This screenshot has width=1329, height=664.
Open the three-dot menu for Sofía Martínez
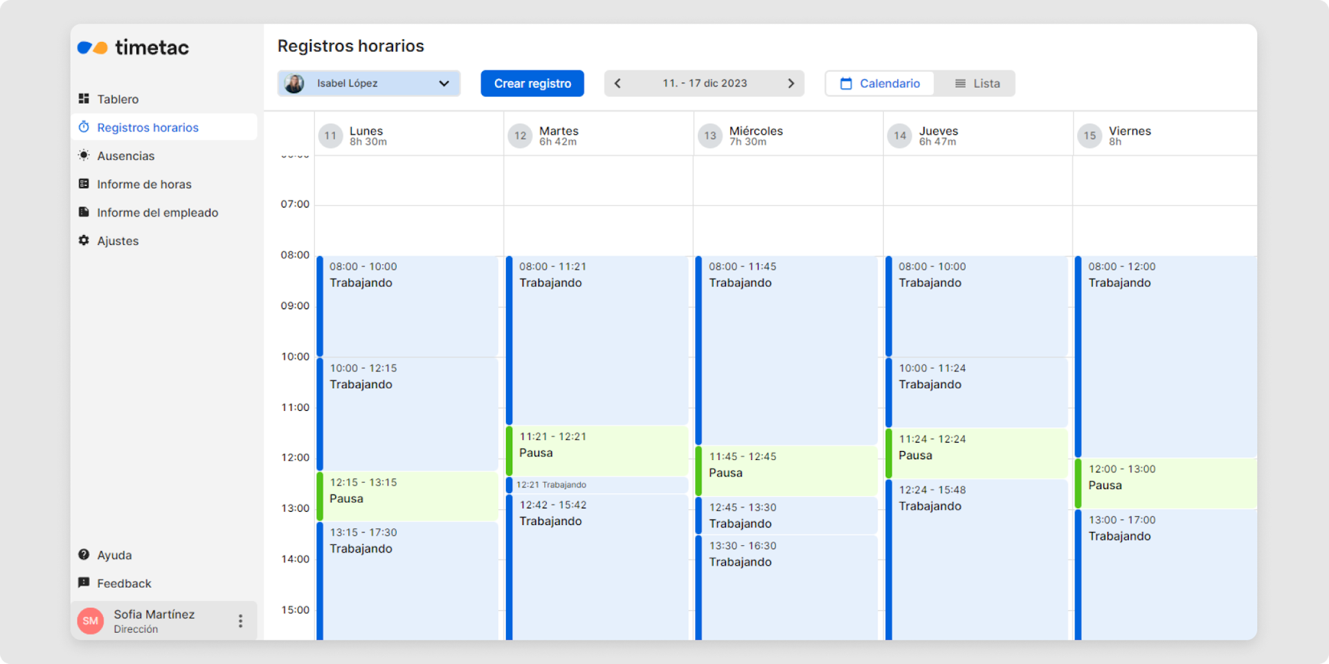pyautogui.click(x=240, y=621)
